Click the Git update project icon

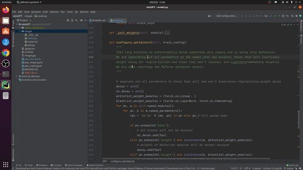coord(270,16)
